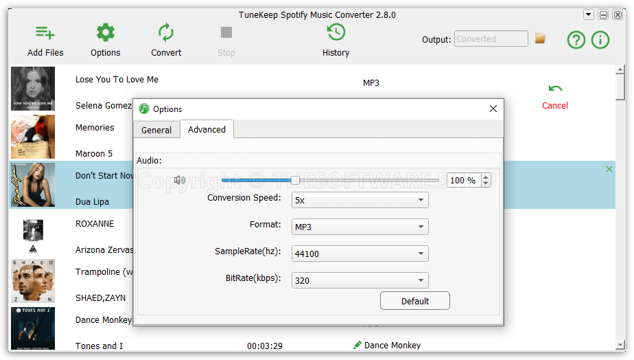This screenshot has width=634, height=360.
Task: Click the speaker volume icon in Options
Action: tap(180, 180)
